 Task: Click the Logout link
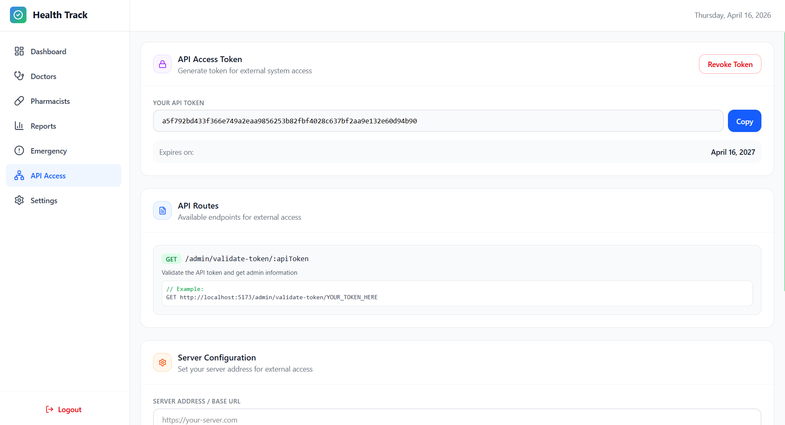click(x=69, y=409)
